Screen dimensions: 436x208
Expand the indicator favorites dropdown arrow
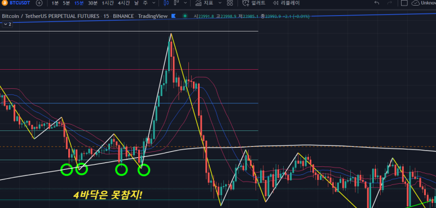pos(220,3)
